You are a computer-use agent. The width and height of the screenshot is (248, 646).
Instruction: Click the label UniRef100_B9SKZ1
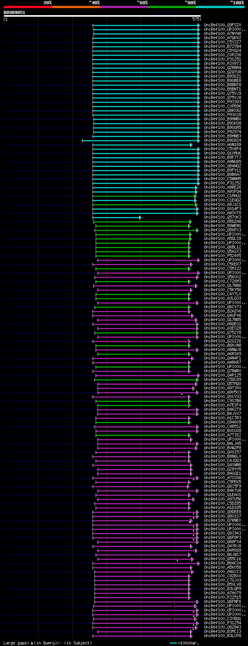[x=222, y=76]
